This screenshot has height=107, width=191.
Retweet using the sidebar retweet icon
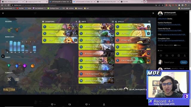(x=167, y=56)
